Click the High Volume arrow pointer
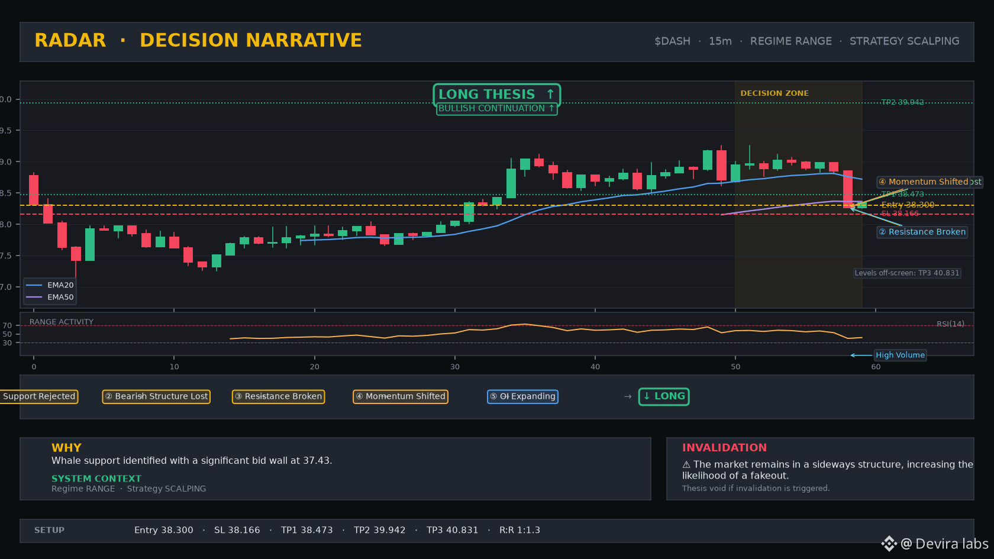994x559 pixels. (x=861, y=356)
